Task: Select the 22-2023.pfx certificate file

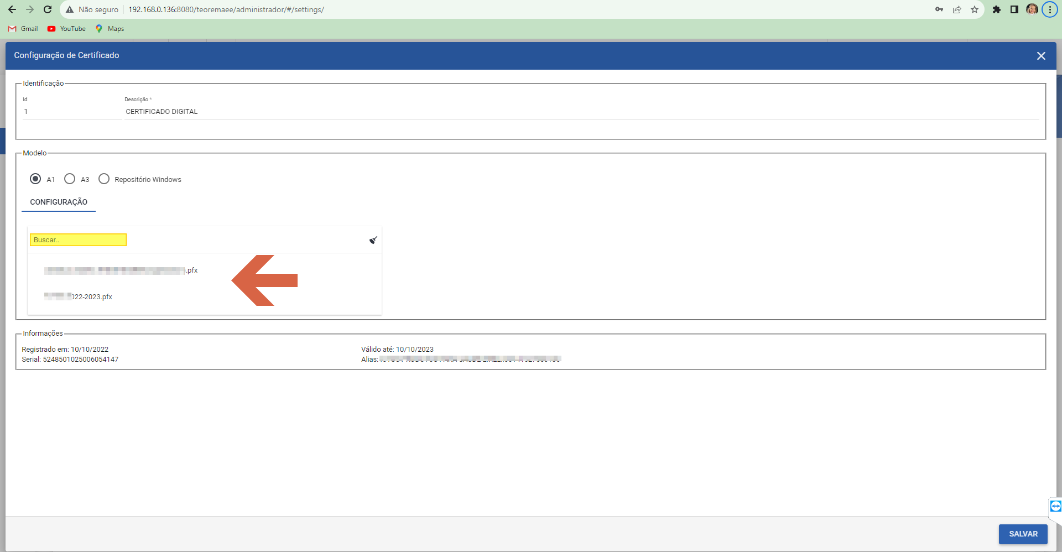Action: [x=204, y=297]
